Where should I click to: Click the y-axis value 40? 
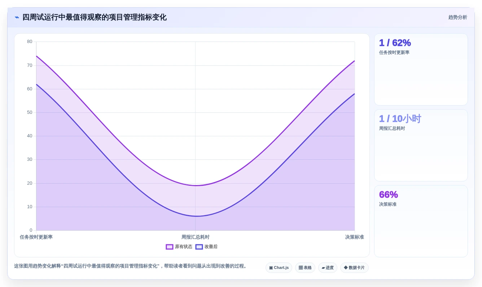coord(30,136)
